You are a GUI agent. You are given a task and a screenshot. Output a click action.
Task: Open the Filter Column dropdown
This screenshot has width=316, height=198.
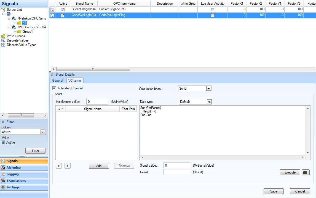point(43,132)
